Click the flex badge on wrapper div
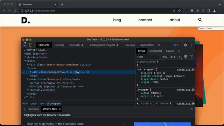Image resolution: width=224 pixels, height=126 pixels. pos(77,72)
